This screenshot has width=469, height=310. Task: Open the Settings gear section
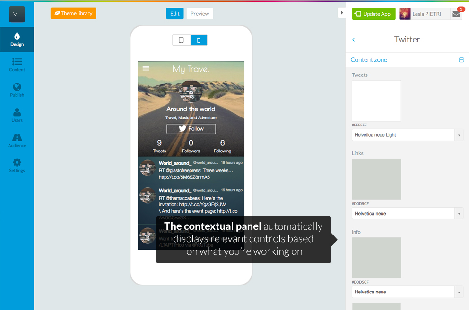click(x=17, y=166)
